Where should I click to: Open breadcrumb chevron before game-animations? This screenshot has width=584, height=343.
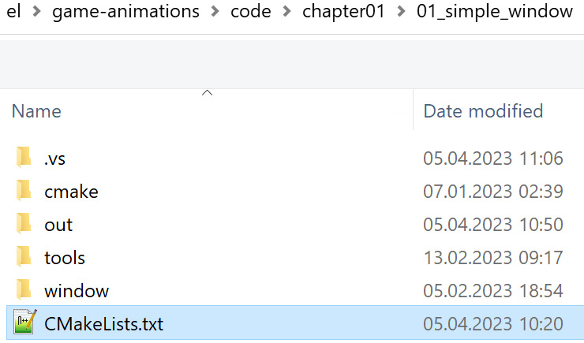pos(36,12)
